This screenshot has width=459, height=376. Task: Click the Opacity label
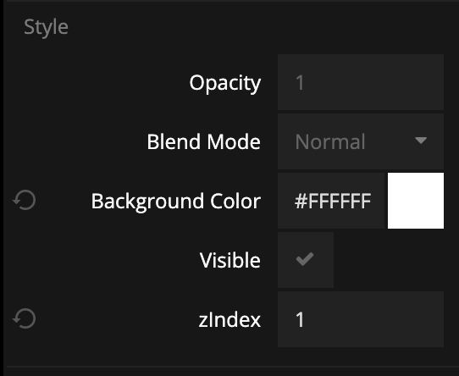point(225,83)
